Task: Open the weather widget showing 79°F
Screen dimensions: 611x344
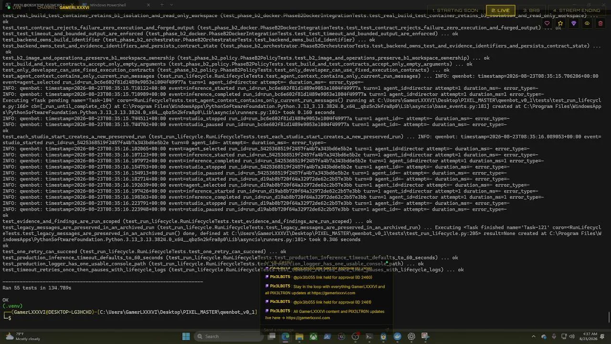Action: (23, 336)
